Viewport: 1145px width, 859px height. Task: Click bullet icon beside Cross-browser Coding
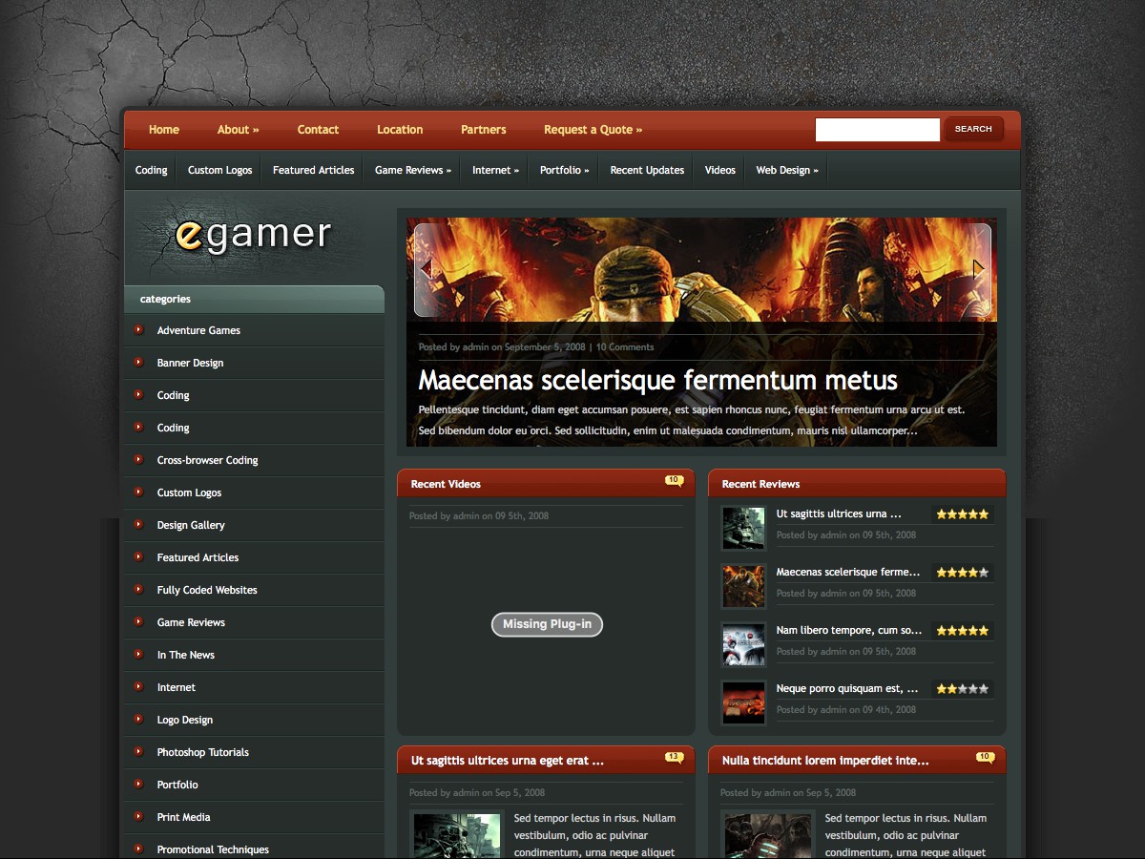point(138,459)
